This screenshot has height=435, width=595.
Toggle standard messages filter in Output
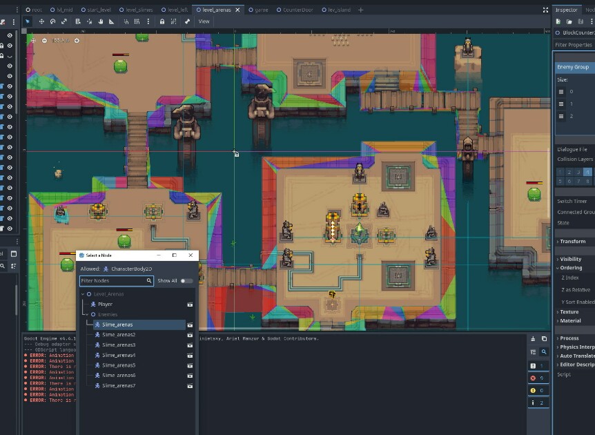pyautogui.click(x=538, y=366)
